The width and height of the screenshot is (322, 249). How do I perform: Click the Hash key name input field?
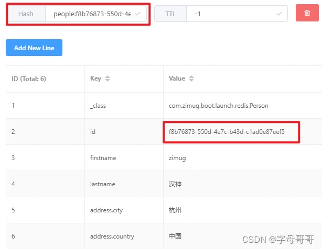pos(92,14)
